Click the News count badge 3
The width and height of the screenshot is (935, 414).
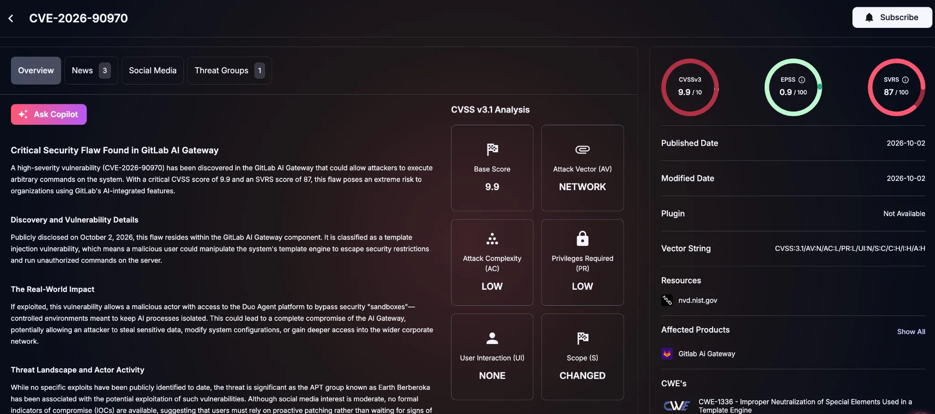pyautogui.click(x=105, y=70)
